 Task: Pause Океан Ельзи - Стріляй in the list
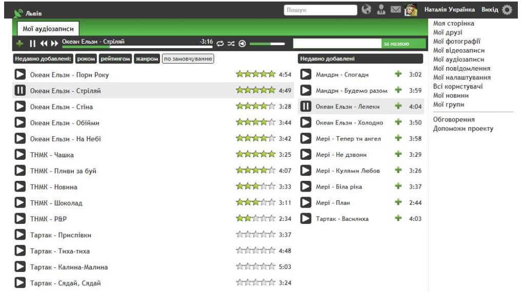click(x=20, y=90)
